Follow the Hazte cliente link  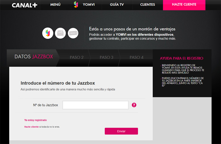point(32,127)
